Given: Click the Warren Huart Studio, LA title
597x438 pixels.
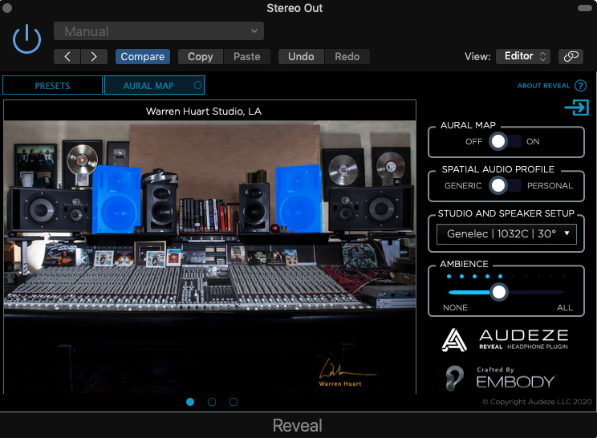Looking at the screenshot, I should pyautogui.click(x=204, y=112).
